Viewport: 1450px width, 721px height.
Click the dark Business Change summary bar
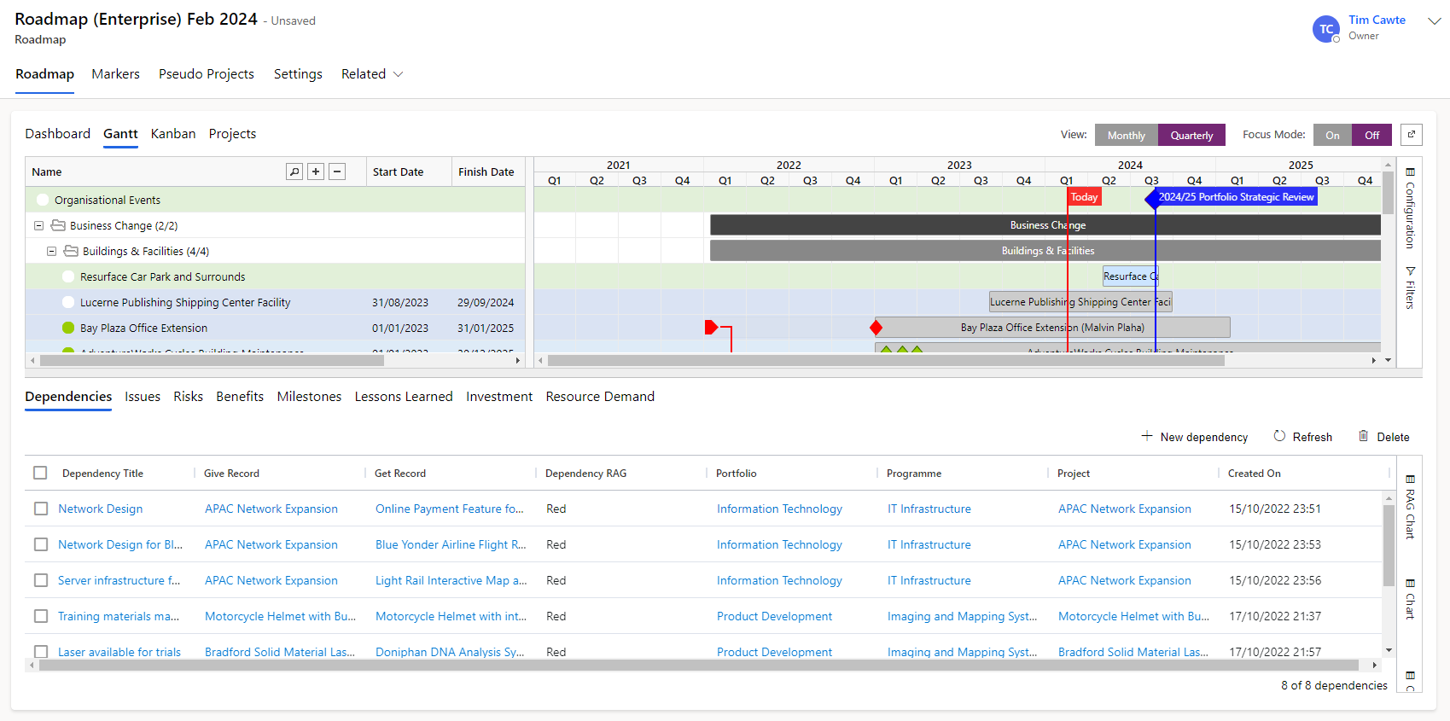pyautogui.click(x=1045, y=225)
